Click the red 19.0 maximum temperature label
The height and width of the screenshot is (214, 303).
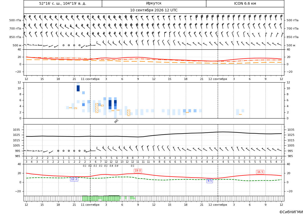138,171
